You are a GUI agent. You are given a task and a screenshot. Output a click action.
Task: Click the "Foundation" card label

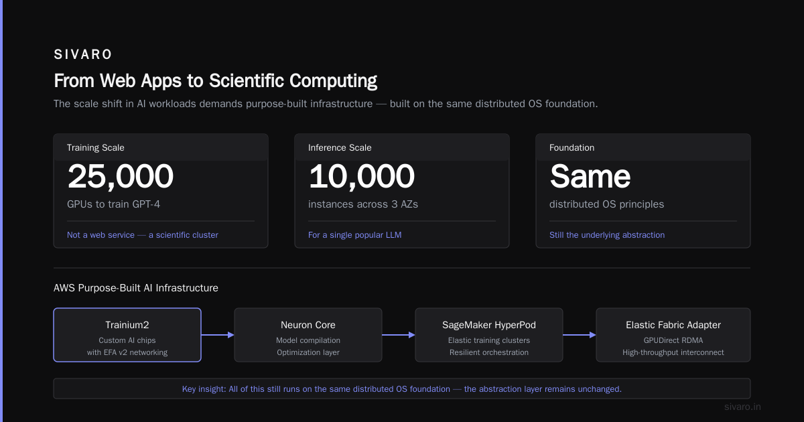(572, 147)
